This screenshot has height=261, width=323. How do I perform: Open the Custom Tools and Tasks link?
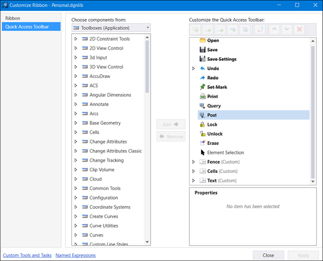coord(27,255)
